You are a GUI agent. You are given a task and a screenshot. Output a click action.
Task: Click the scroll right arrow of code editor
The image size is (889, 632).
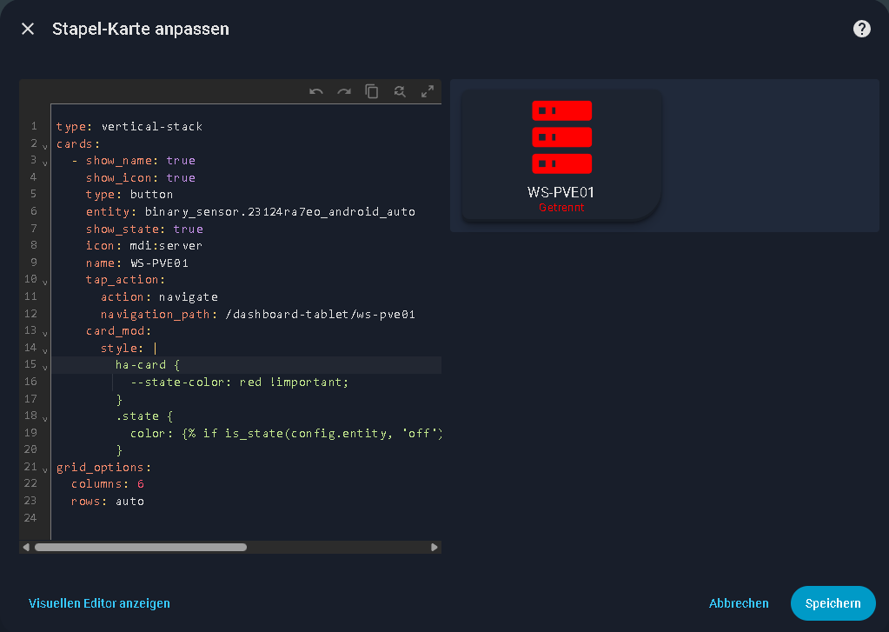coord(435,548)
